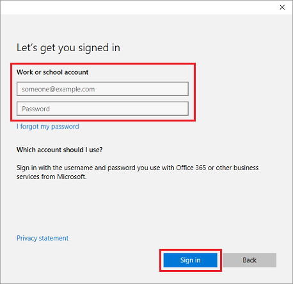Go back using the Back button

249,260
